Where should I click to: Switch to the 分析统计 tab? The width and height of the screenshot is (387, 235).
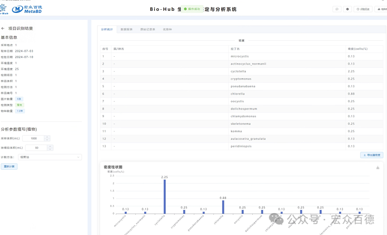107,29
